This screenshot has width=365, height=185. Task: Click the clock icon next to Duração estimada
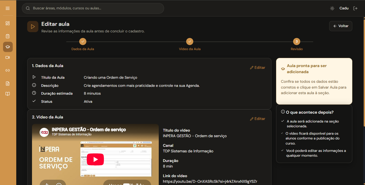pos(34,93)
